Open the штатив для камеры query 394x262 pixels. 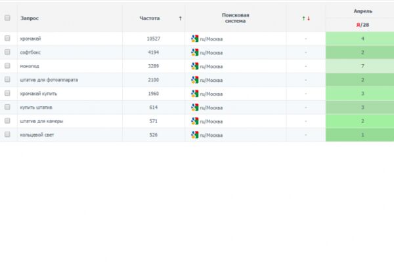41,121
